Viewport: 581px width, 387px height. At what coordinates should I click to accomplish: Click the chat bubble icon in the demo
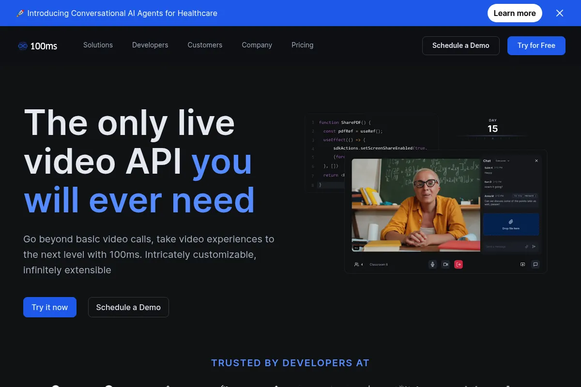click(535, 264)
